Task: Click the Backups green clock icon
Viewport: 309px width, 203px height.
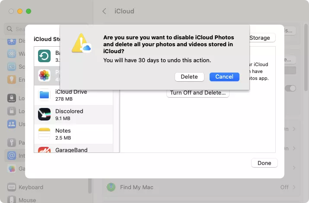Action: coord(44,56)
